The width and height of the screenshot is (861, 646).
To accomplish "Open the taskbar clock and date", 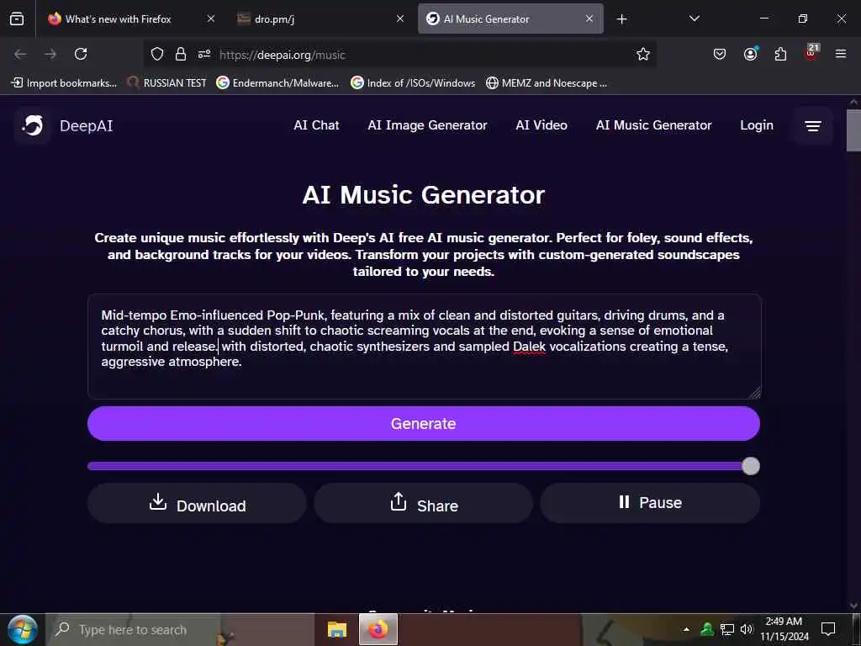I will point(784,629).
